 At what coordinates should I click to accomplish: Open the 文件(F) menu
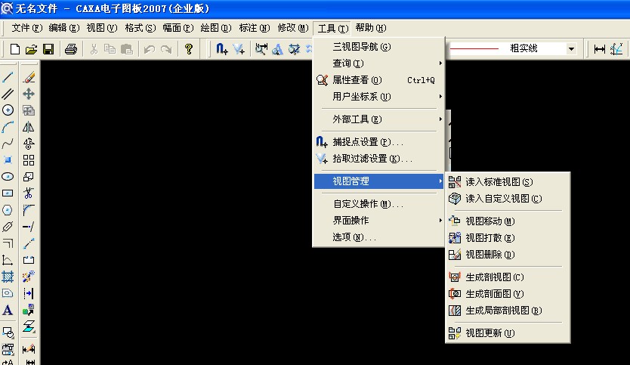pyautogui.click(x=27, y=28)
